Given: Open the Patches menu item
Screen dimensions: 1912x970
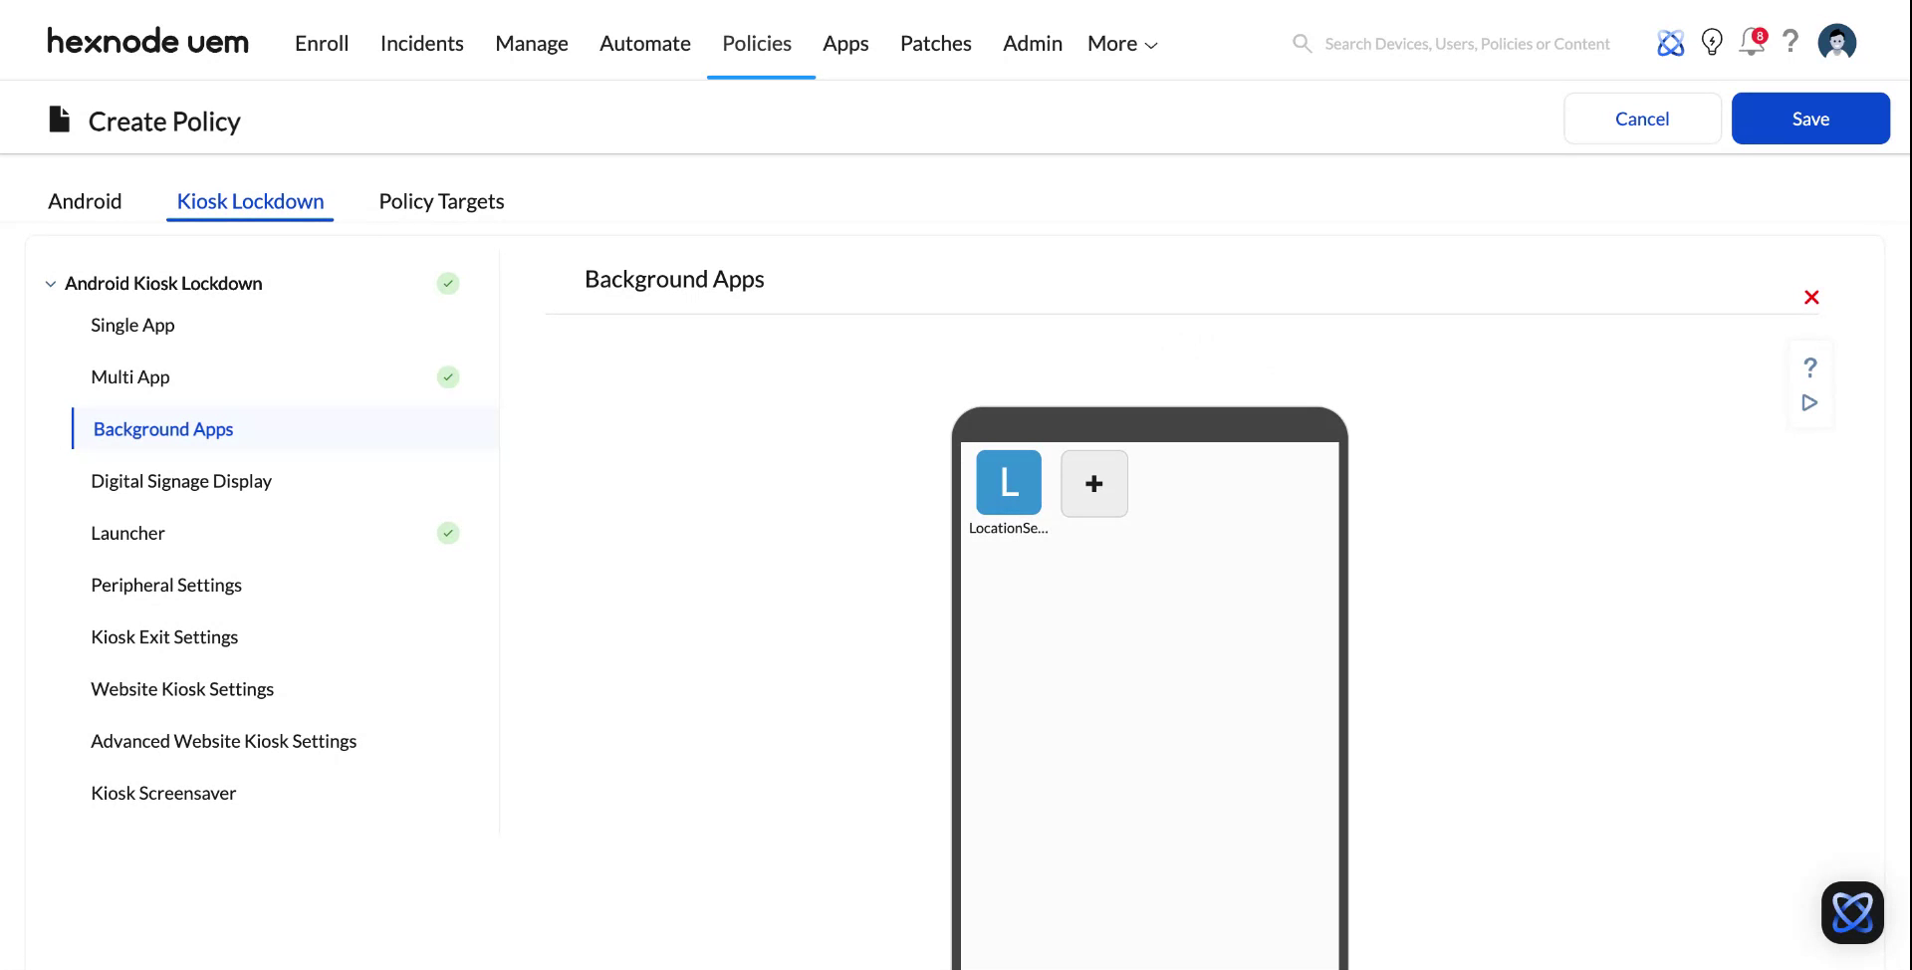Looking at the screenshot, I should [x=935, y=43].
